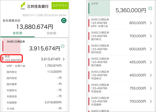Open the MRF・お預り金 800,000円 row arrow

(151, 23)
